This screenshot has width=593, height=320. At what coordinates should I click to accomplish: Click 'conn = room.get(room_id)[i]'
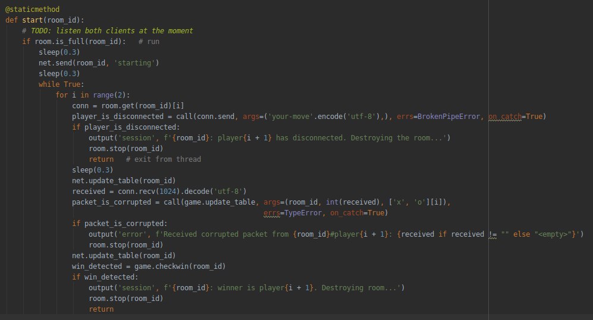(128, 105)
